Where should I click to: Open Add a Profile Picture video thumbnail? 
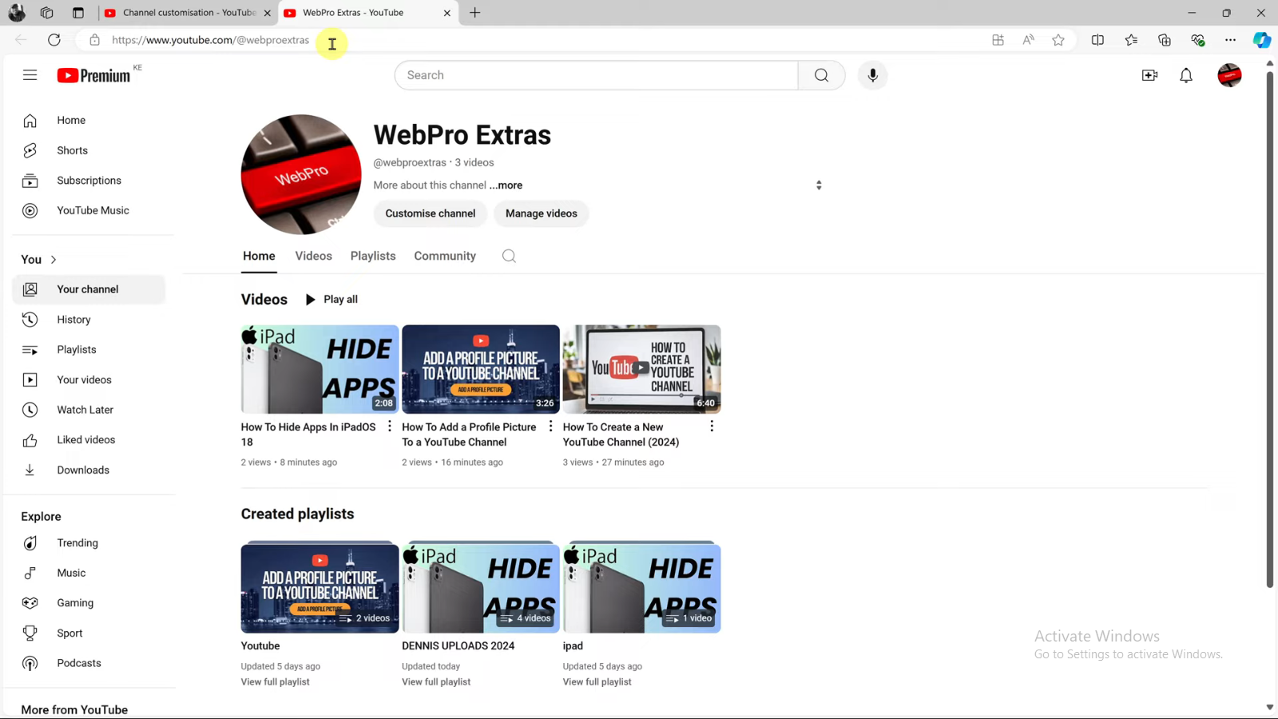click(481, 369)
